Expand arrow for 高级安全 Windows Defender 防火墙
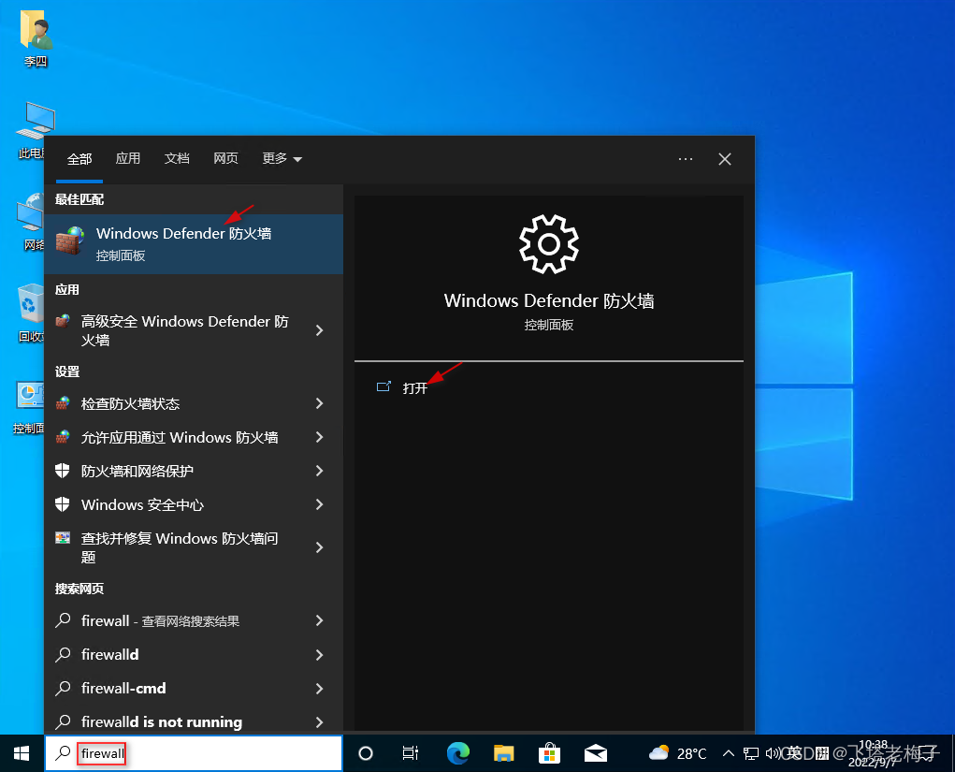 (320, 330)
